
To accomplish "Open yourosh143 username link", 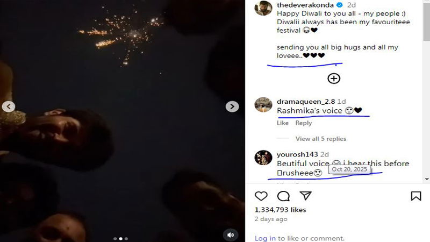I will click(x=297, y=154).
